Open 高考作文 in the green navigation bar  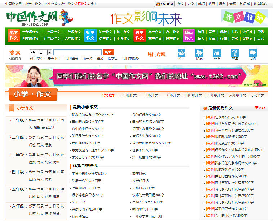pos(173,38)
